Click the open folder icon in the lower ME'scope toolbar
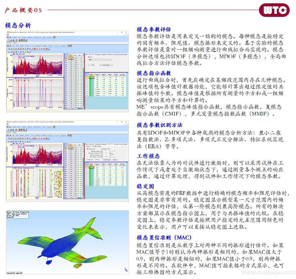 point(10,130)
